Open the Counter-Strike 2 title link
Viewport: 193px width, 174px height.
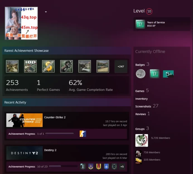pyautogui.click(x=55, y=117)
